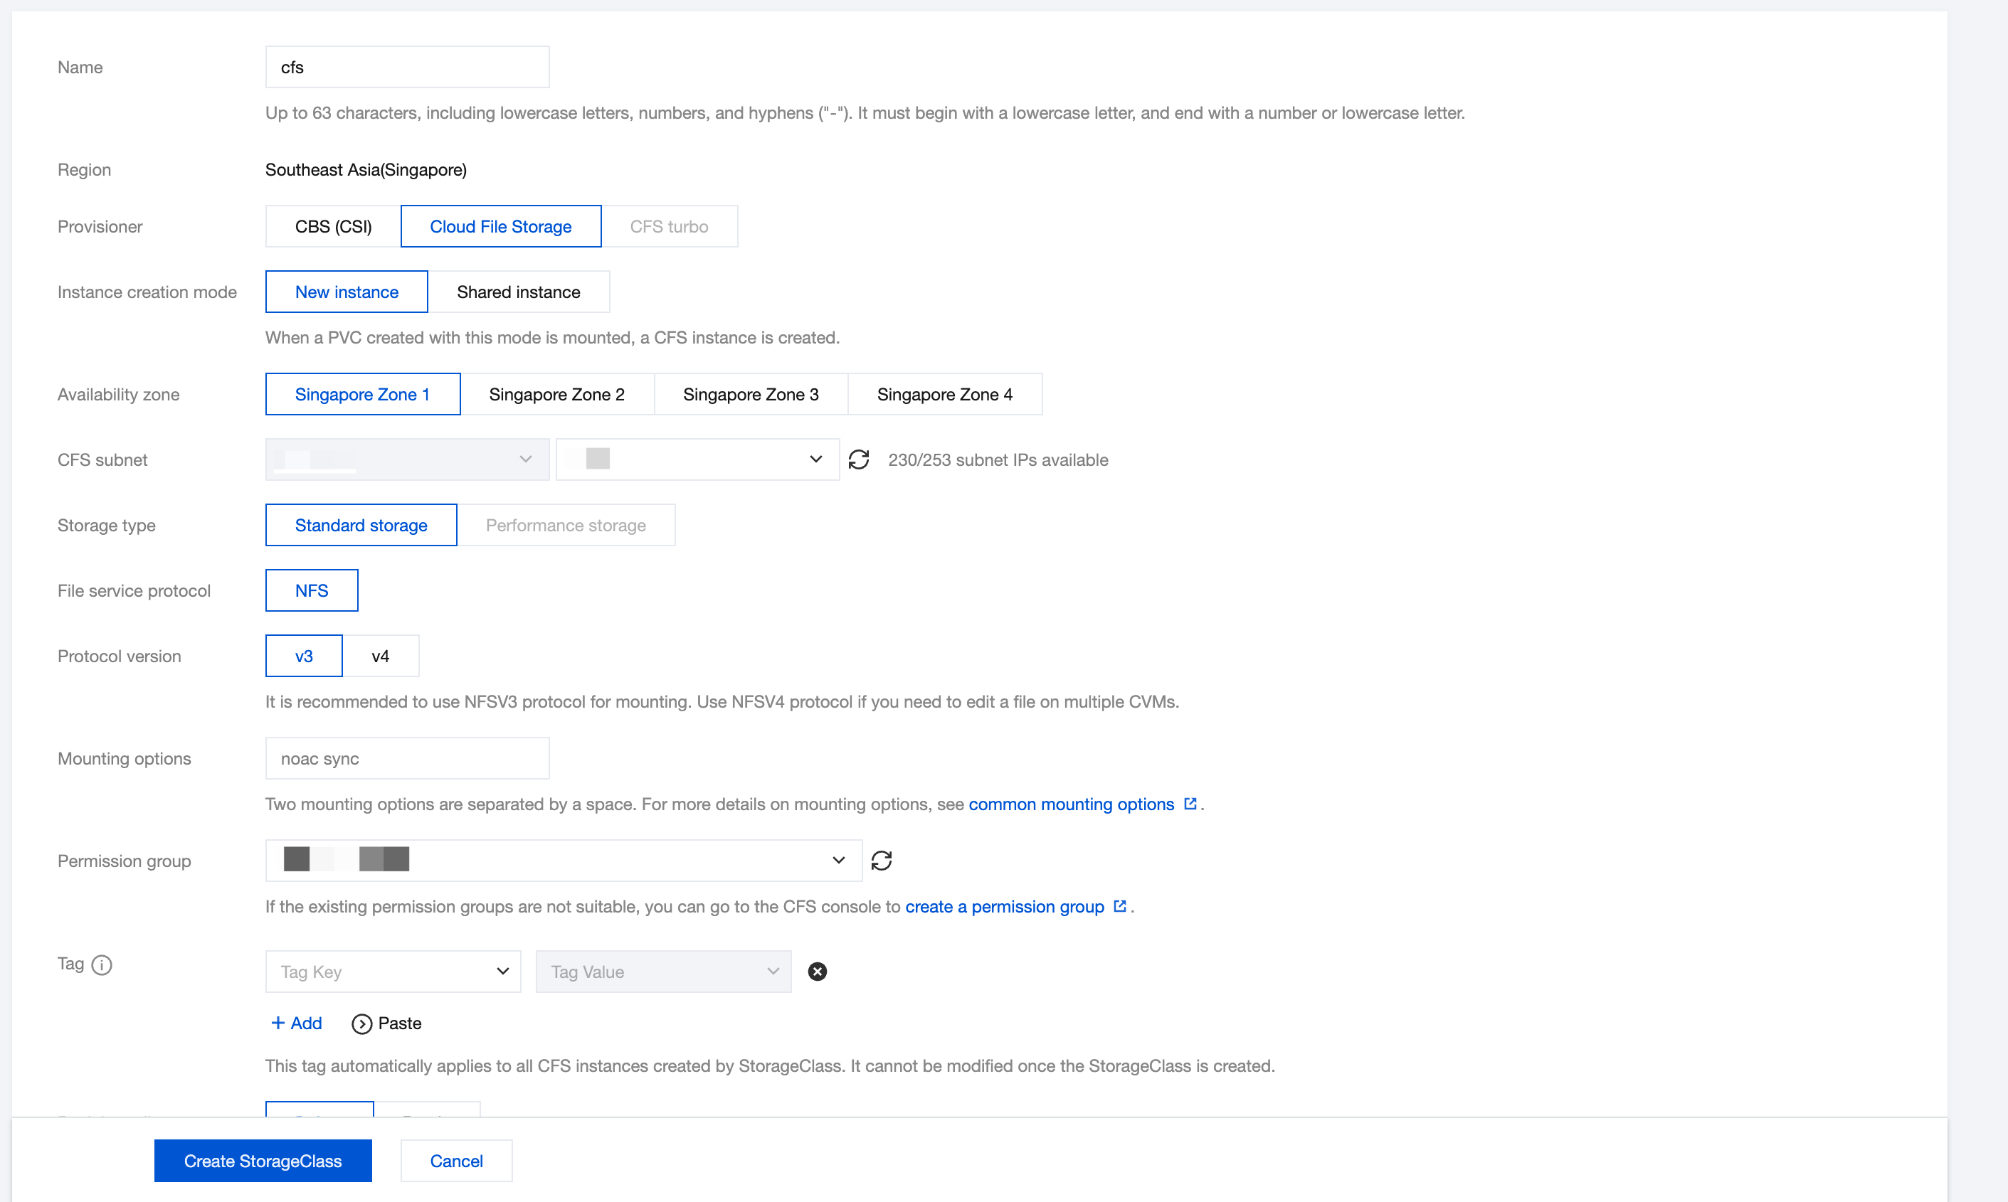
Task: Open common mounting options link
Action: tap(1070, 804)
